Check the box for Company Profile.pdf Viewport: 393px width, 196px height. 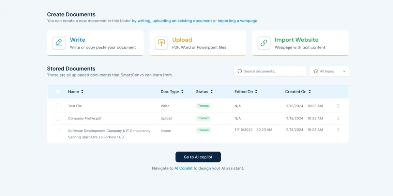[58, 118]
